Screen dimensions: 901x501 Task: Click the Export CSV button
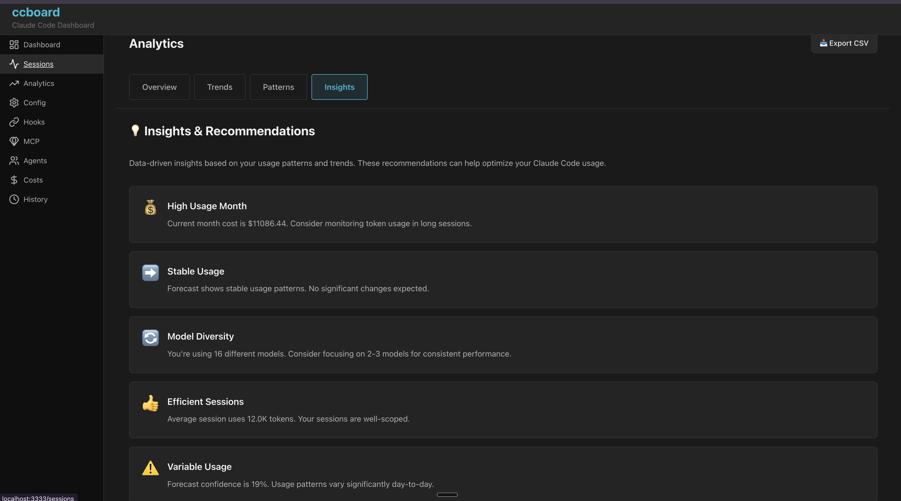tap(844, 43)
